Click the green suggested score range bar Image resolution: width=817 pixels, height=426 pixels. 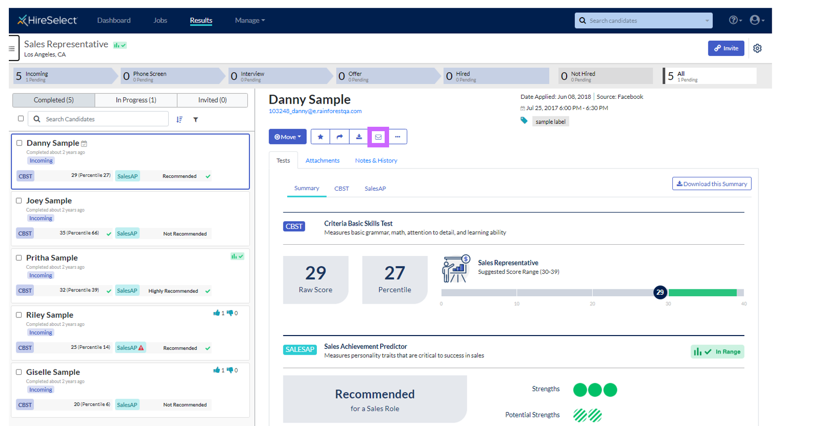pos(702,293)
